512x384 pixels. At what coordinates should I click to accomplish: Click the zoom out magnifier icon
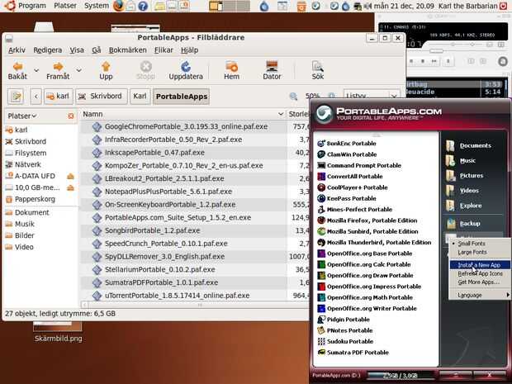293,96
